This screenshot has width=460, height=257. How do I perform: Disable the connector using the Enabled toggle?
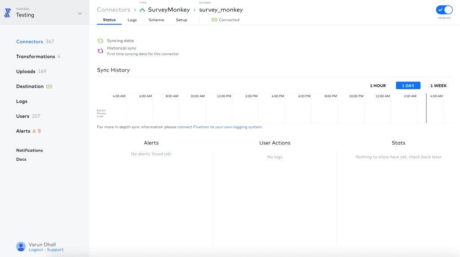444,10
